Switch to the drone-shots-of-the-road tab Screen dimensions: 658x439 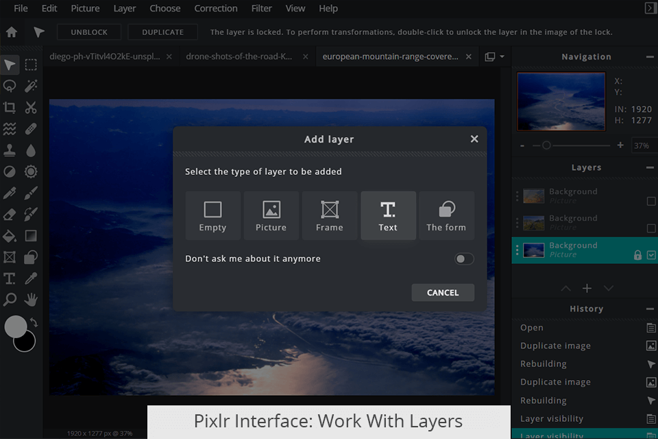tap(239, 56)
